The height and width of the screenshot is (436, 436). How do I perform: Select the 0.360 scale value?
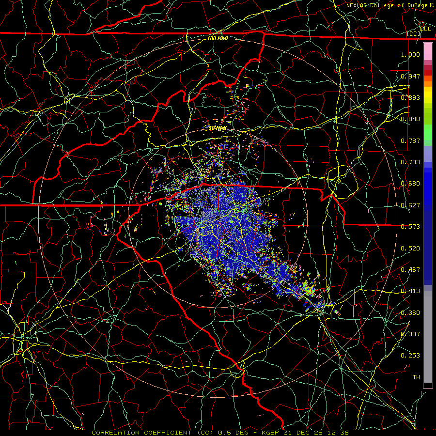click(410, 313)
